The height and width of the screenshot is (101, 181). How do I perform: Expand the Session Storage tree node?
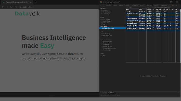click(101, 21)
